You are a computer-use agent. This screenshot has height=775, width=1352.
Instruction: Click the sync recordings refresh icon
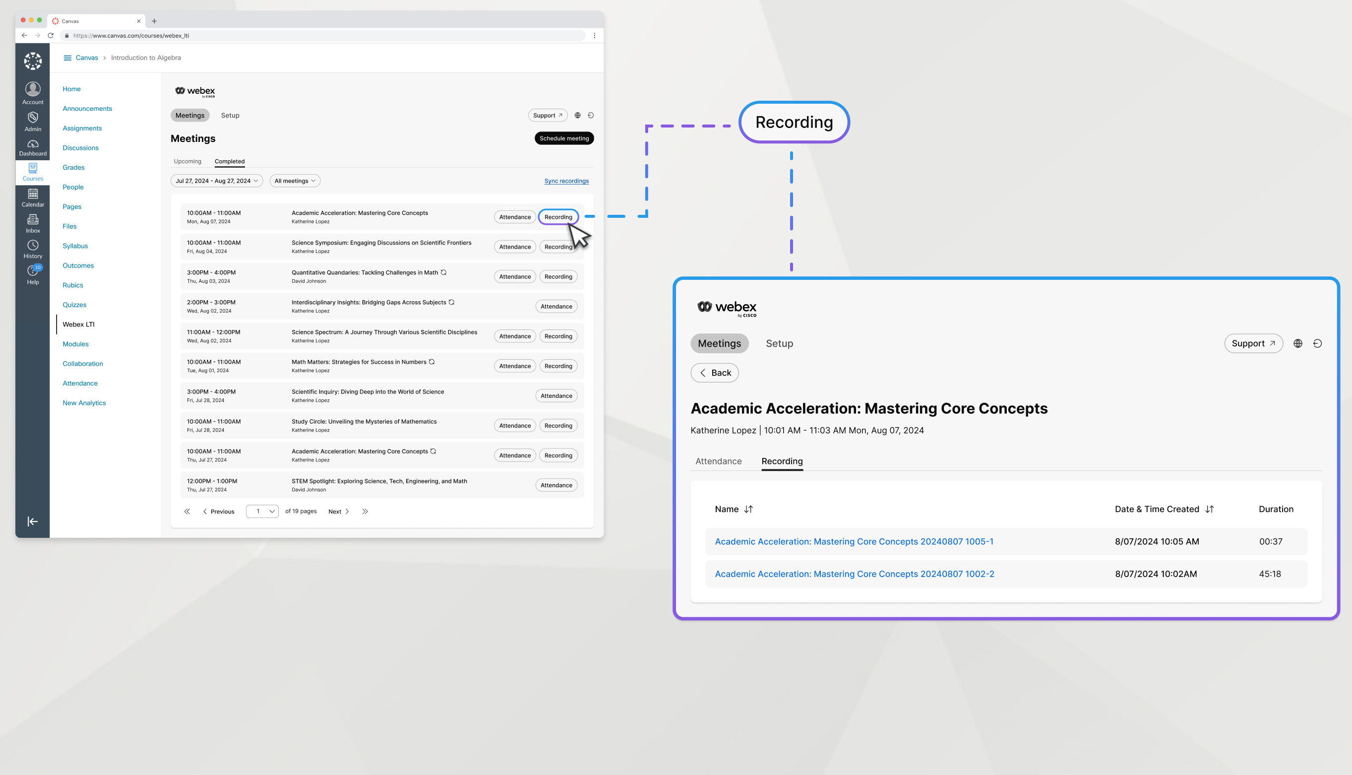591,115
